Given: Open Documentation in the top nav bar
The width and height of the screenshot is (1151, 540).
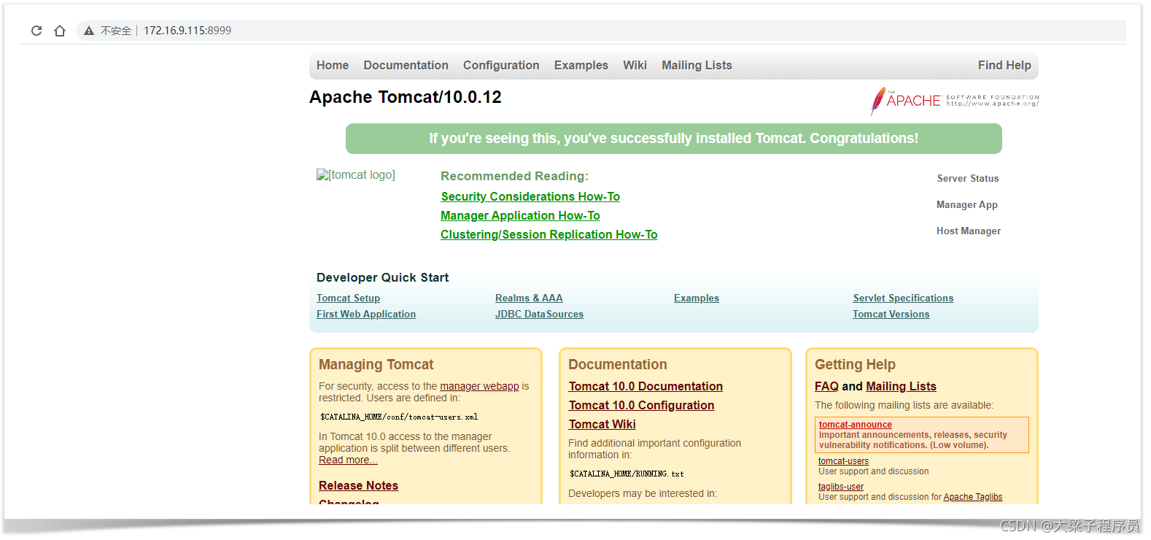Looking at the screenshot, I should tap(406, 66).
